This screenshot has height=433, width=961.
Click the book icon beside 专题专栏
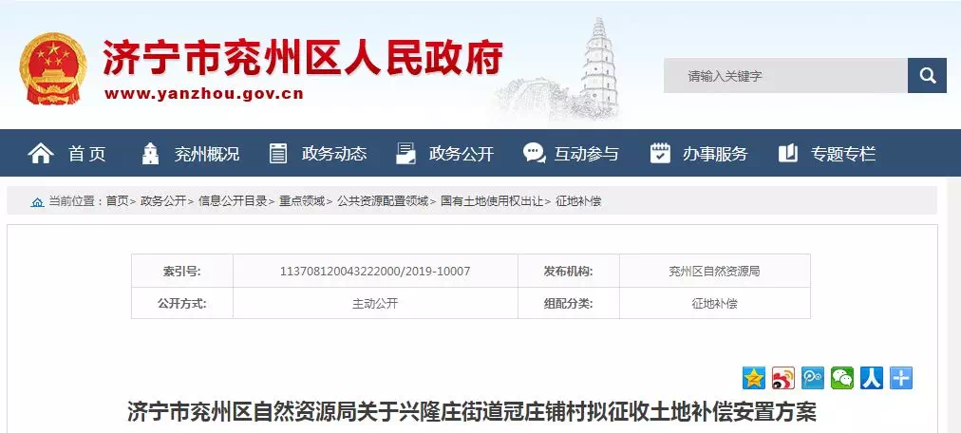click(787, 153)
